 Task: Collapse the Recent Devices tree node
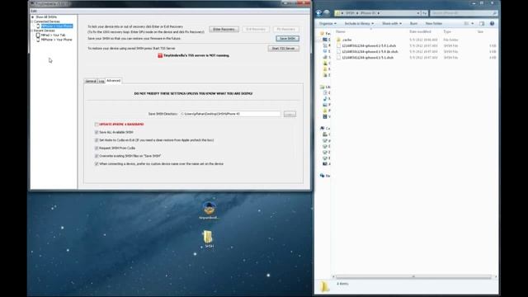(x=32, y=31)
